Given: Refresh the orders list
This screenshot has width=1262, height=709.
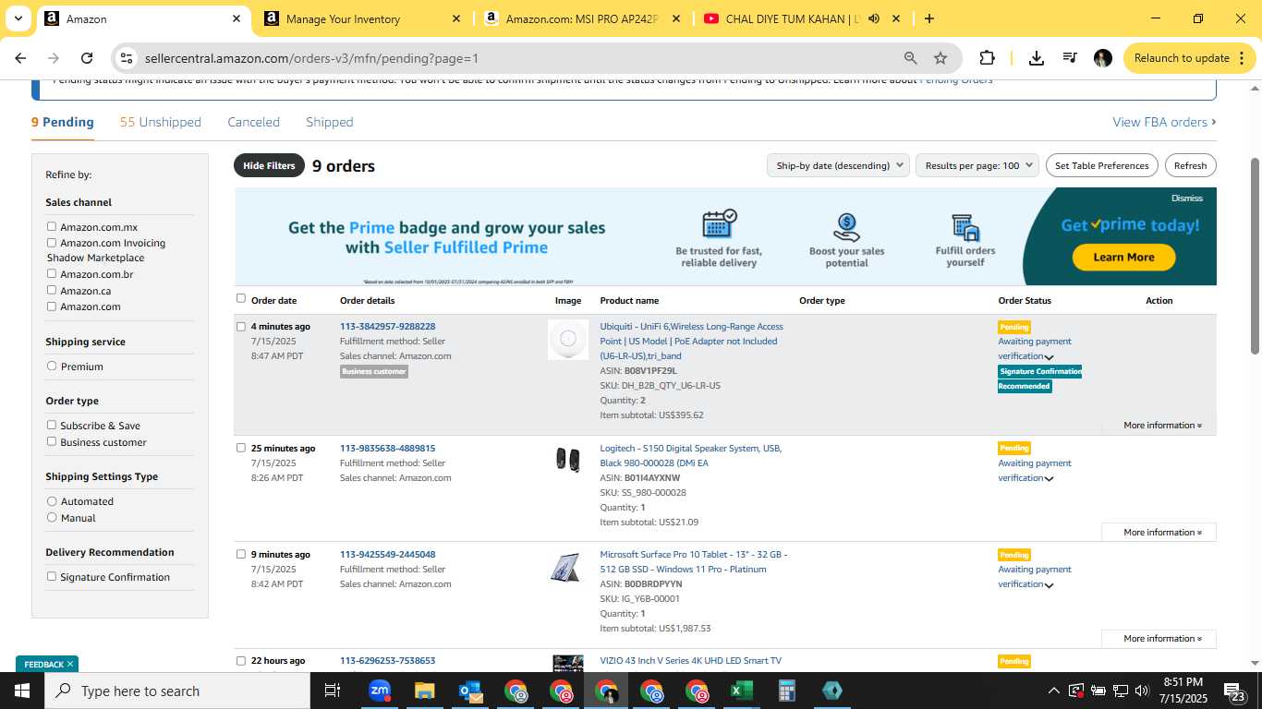Looking at the screenshot, I should pyautogui.click(x=1190, y=165).
